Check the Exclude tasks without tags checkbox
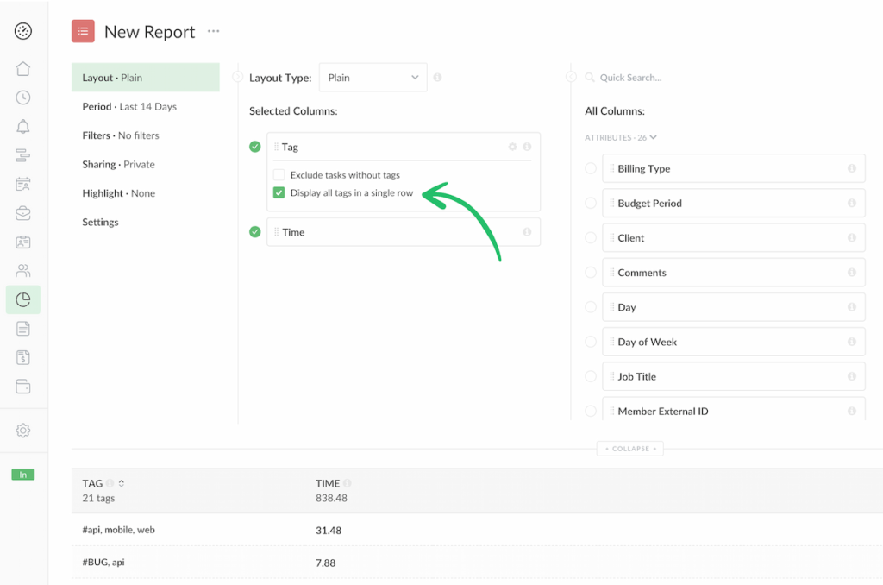The image size is (883, 585). [x=279, y=175]
